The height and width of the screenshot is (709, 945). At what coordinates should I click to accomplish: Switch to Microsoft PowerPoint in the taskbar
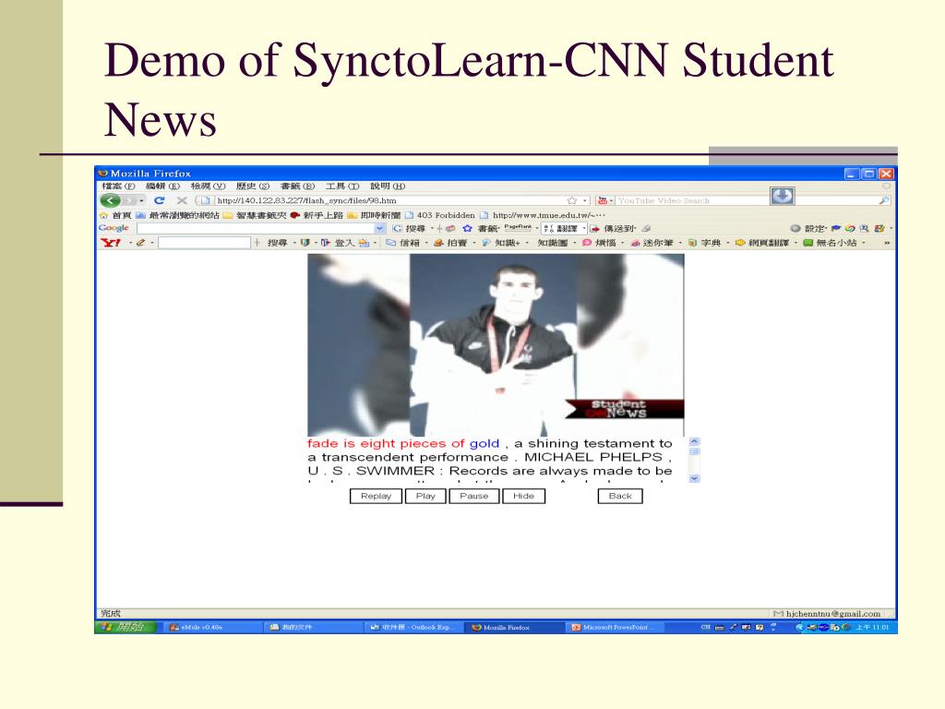click(x=615, y=627)
